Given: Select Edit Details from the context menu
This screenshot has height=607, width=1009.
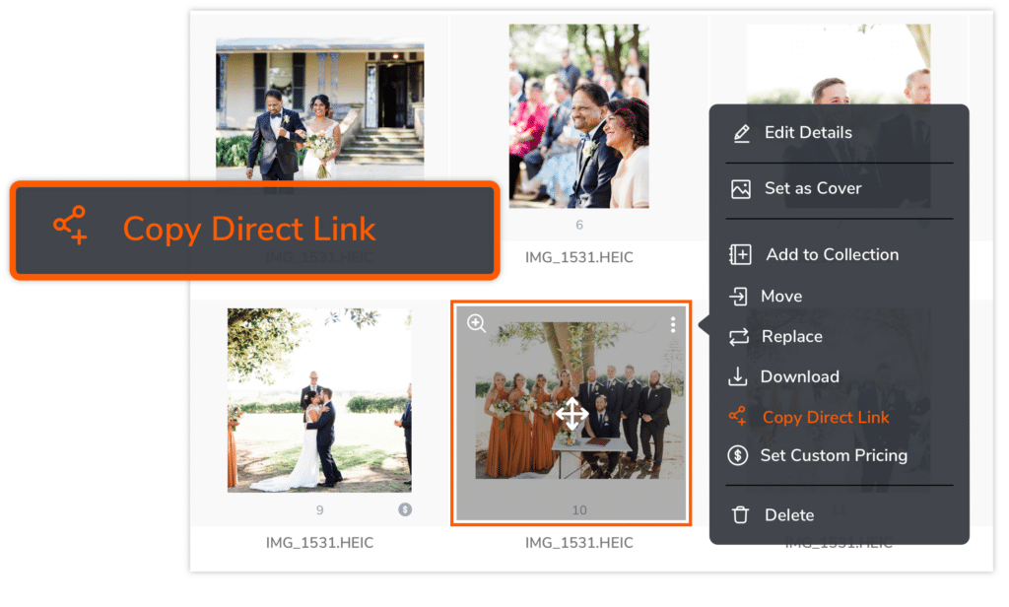Looking at the screenshot, I should click(x=808, y=132).
